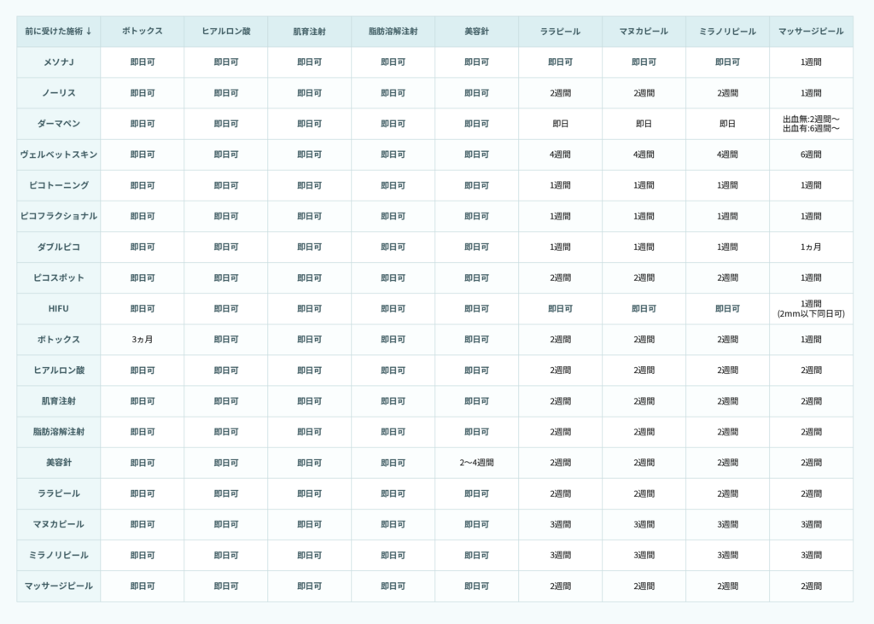Select the ピコフラクショナル row label
This screenshot has width=874, height=624.
59,216
